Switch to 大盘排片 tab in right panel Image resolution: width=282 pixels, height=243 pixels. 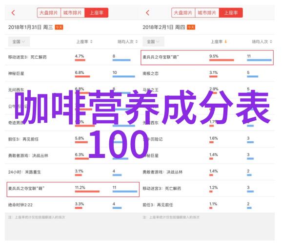(x=183, y=13)
